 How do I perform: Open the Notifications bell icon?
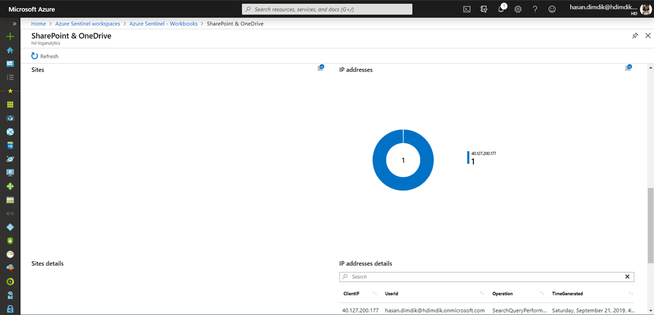tap(502, 9)
